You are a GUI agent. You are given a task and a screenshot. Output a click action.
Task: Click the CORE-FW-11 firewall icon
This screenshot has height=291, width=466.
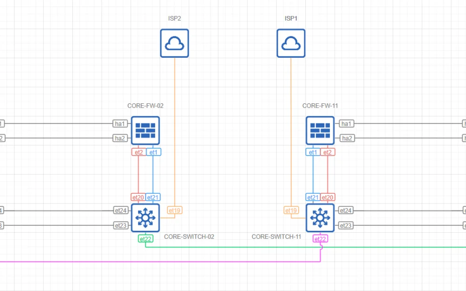pyautogui.click(x=320, y=131)
